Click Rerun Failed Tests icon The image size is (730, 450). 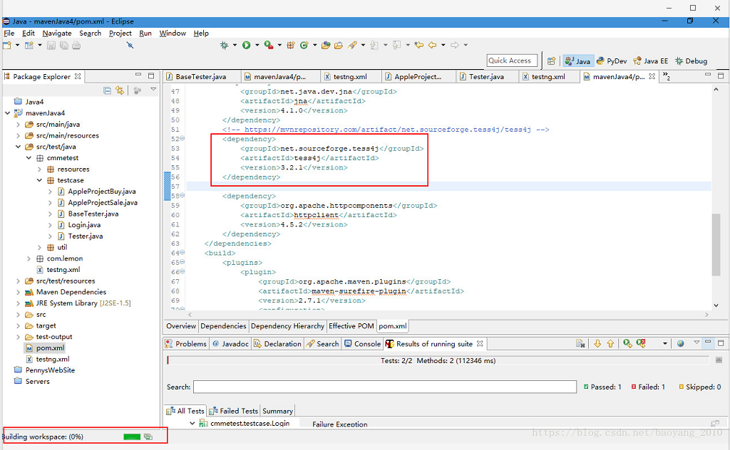pos(641,343)
